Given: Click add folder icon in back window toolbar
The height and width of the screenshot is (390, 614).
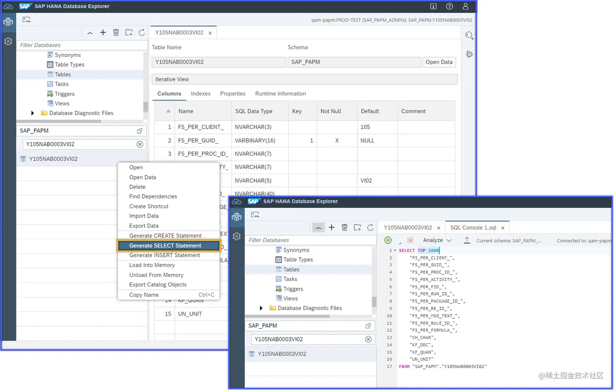Looking at the screenshot, I should pyautogui.click(x=129, y=32).
